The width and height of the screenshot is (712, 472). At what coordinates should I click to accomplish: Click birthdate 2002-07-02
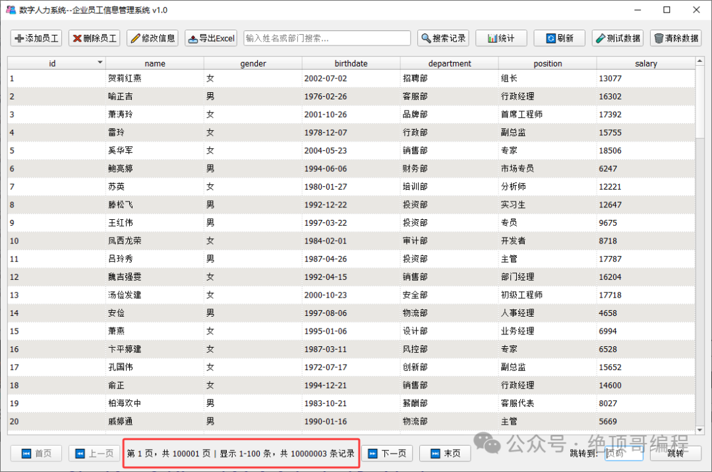click(x=351, y=78)
